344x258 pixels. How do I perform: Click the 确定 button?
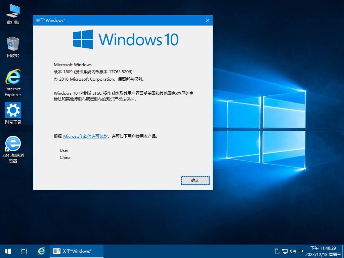195,180
